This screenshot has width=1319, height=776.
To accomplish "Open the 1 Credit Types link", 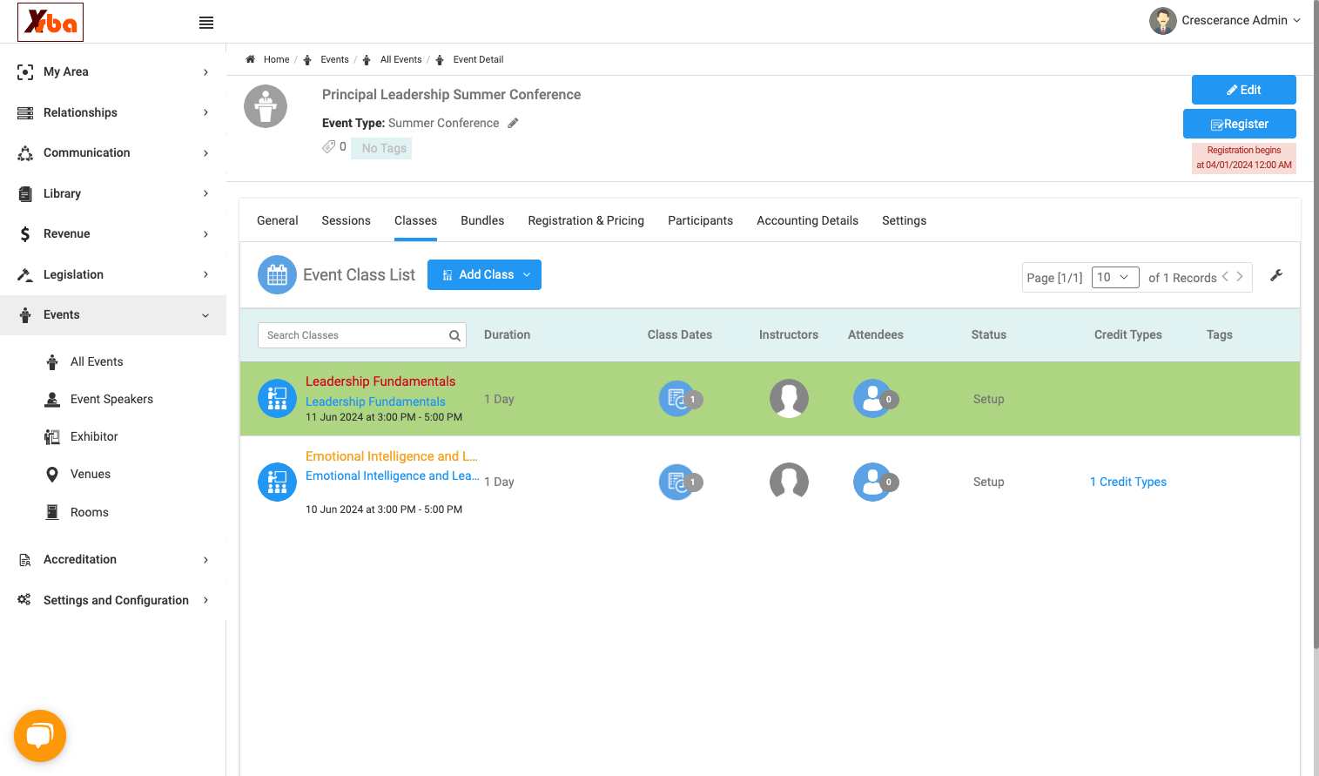I will point(1128,482).
